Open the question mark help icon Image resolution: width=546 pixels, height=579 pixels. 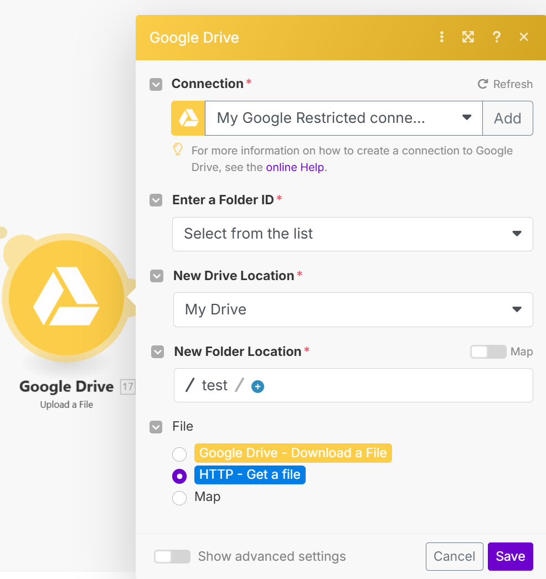pyautogui.click(x=497, y=37)
